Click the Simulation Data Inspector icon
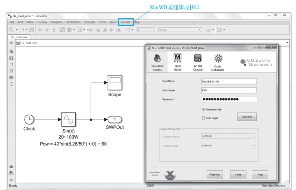Image resolution: width=296 pixels, height=190 pixels. tap(127, 30)
